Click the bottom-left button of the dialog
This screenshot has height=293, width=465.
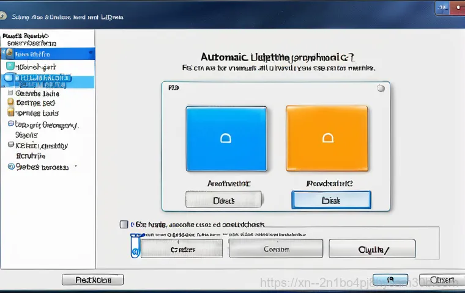pos(92,280)
